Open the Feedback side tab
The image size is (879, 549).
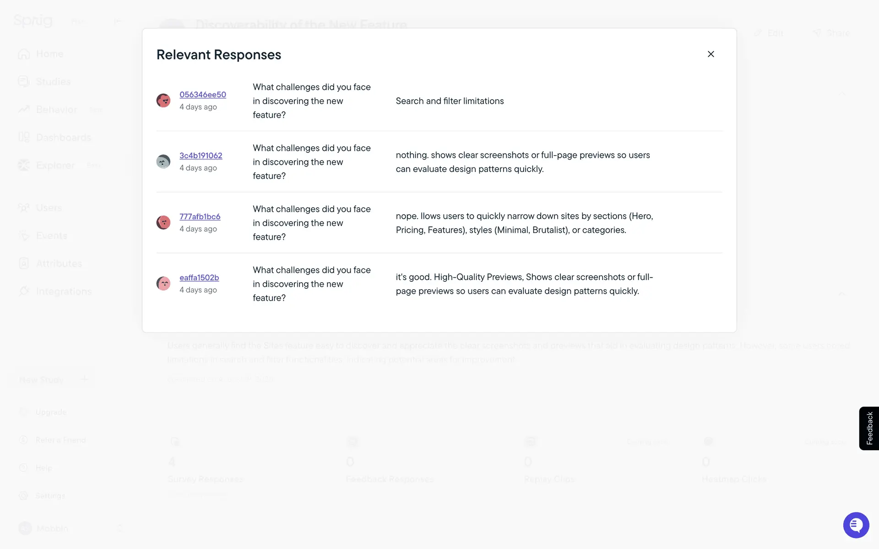(x=869, y=428)
